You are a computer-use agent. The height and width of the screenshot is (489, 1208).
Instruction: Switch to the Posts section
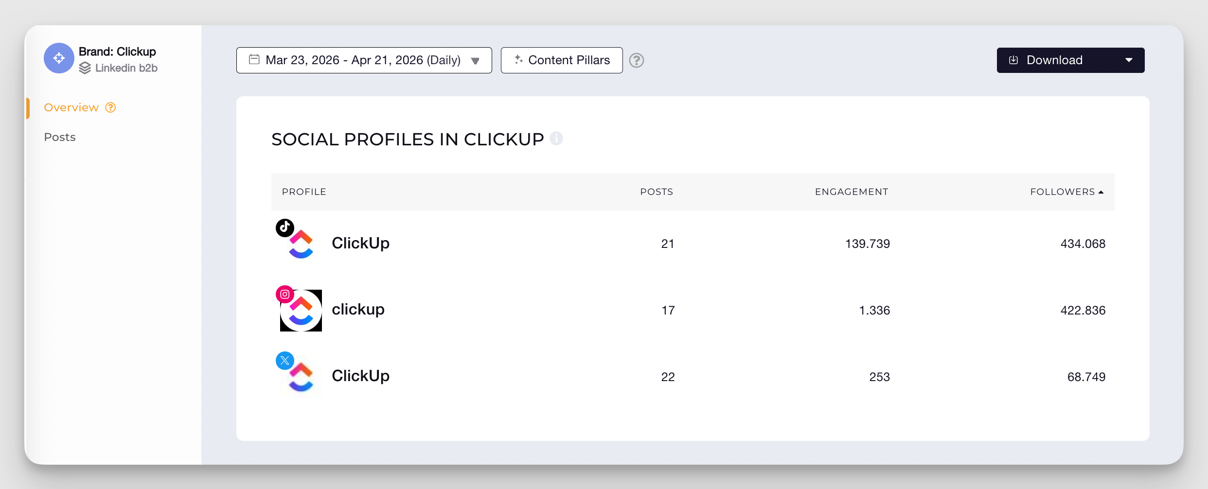pyautogui.click(x=59, y=137)
